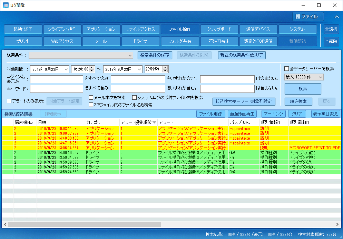Toggle the システム log category
Screen dimensions: 343x239
pos(297,29)
